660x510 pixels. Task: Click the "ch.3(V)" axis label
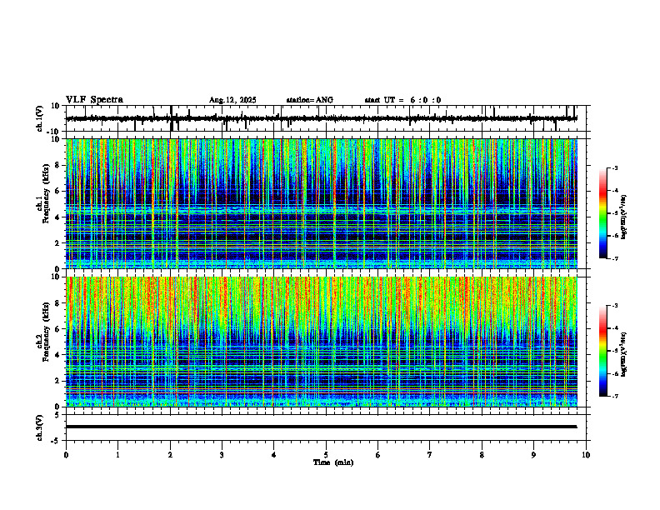pyautogui.click(x=39, y=427)
